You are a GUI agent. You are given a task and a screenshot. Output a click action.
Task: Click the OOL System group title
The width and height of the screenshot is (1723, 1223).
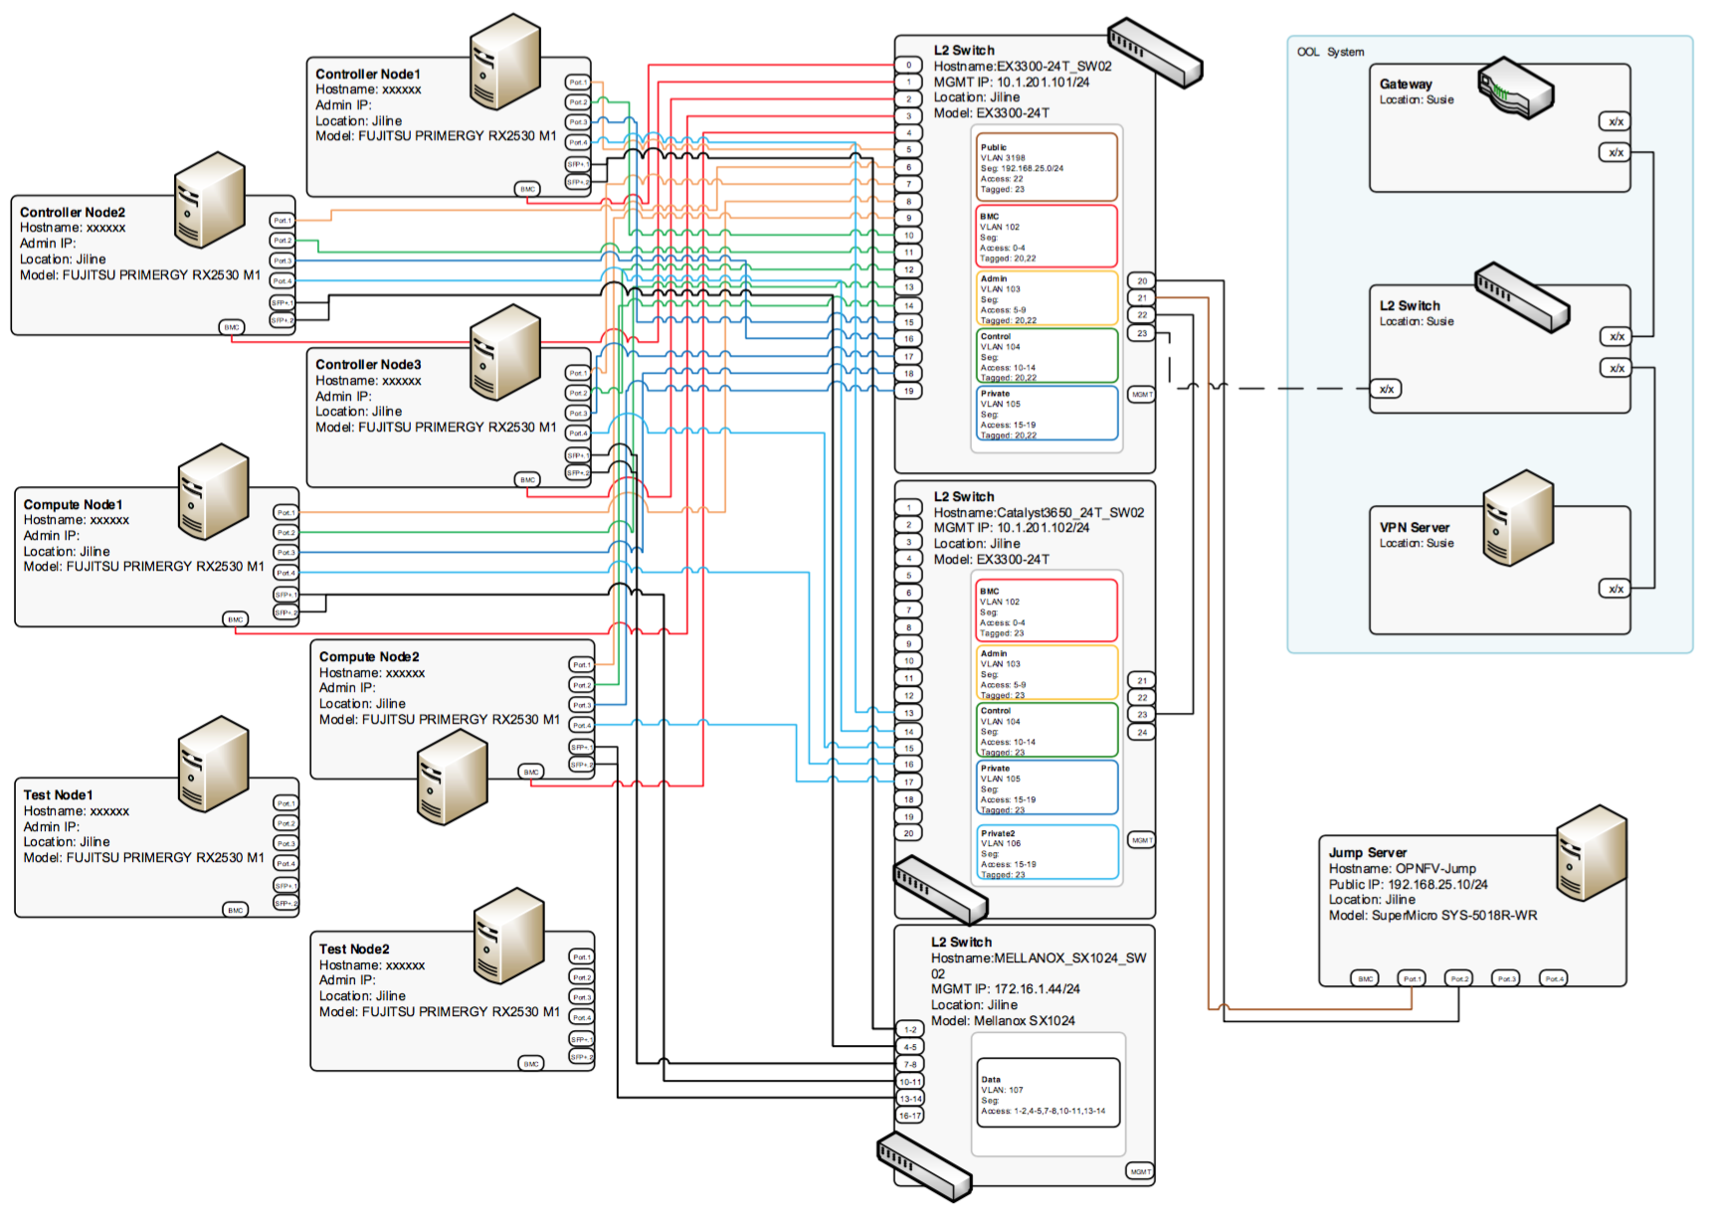point(1330,52)
